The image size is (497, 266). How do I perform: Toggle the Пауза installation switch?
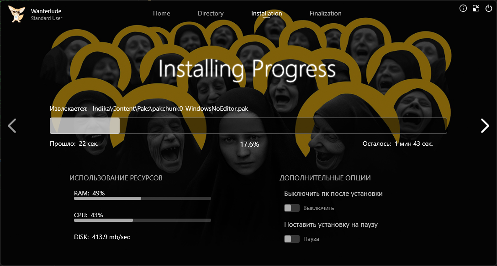coord(292,239)
